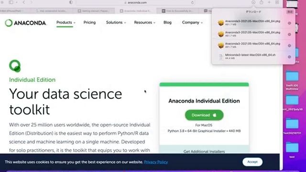Click the 'Individual Edition' green heading
Screen dimensions: 306x172
32,80
